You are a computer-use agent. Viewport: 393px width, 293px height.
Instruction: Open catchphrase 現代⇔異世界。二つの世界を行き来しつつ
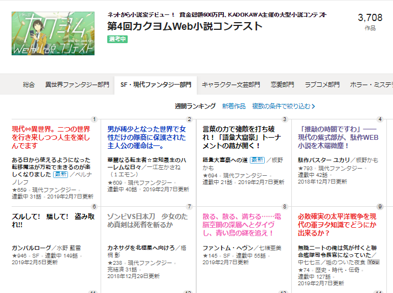point(51,137)
